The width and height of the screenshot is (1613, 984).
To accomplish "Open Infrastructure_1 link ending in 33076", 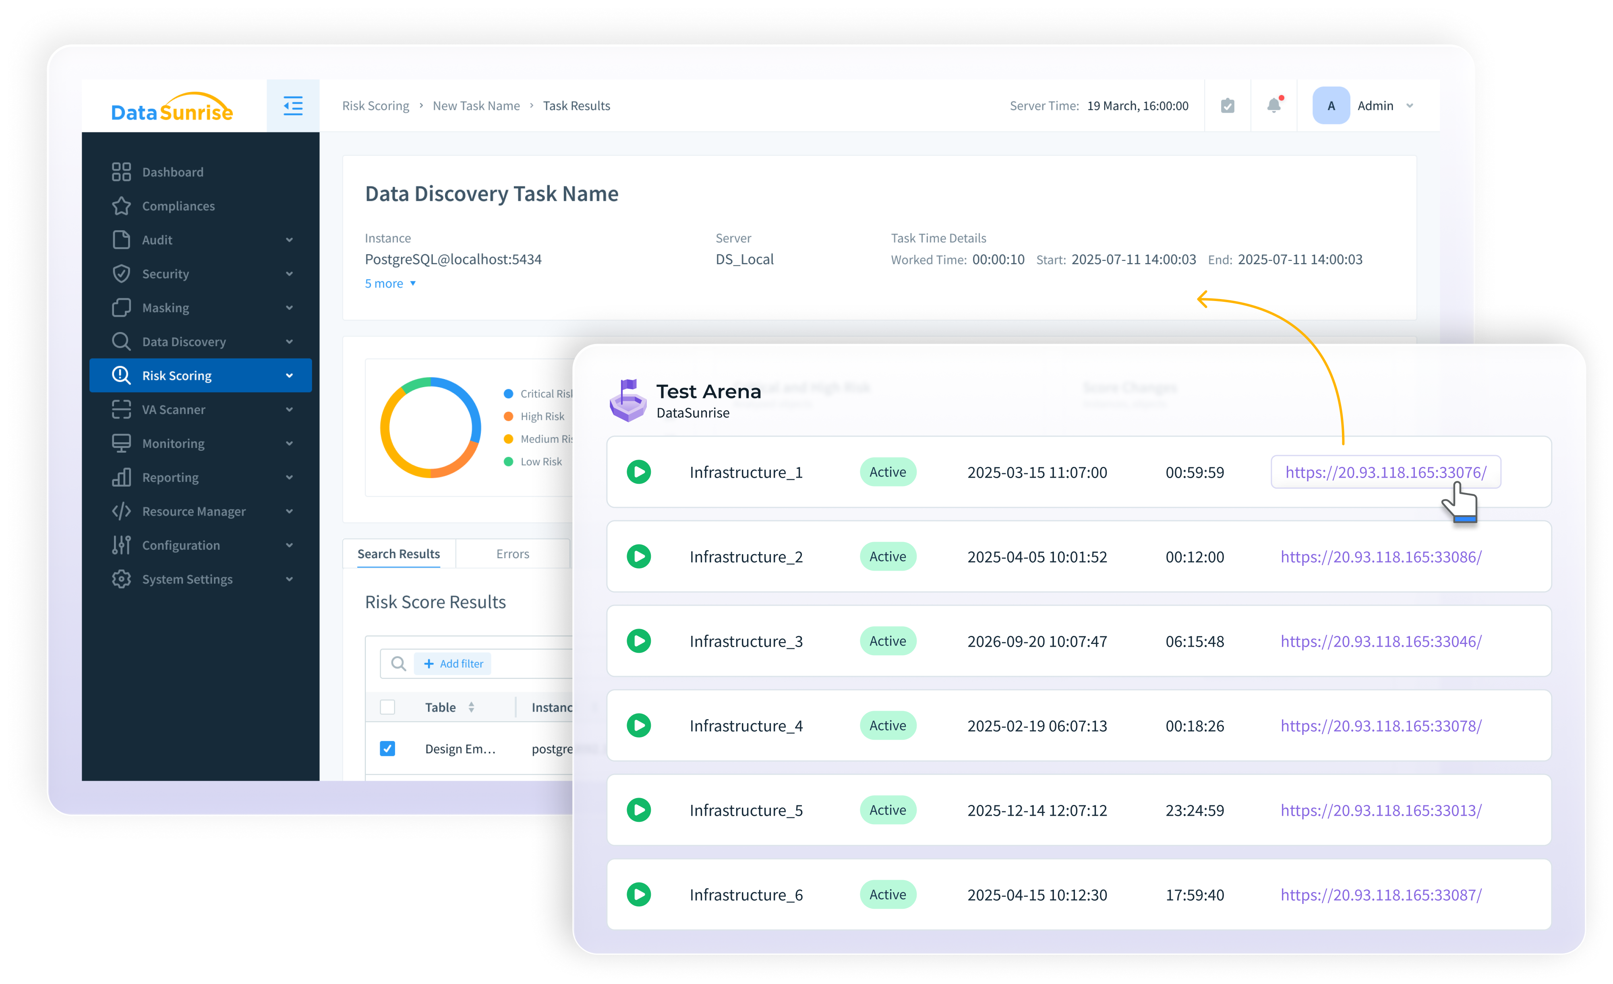I will click(1385, 472).
